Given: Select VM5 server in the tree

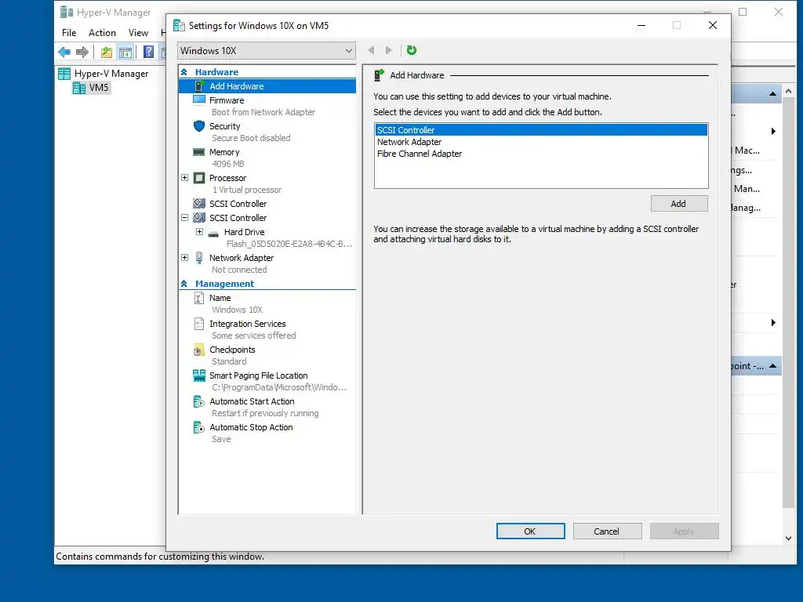Looking at the screenshot, I should pos(99,88).
